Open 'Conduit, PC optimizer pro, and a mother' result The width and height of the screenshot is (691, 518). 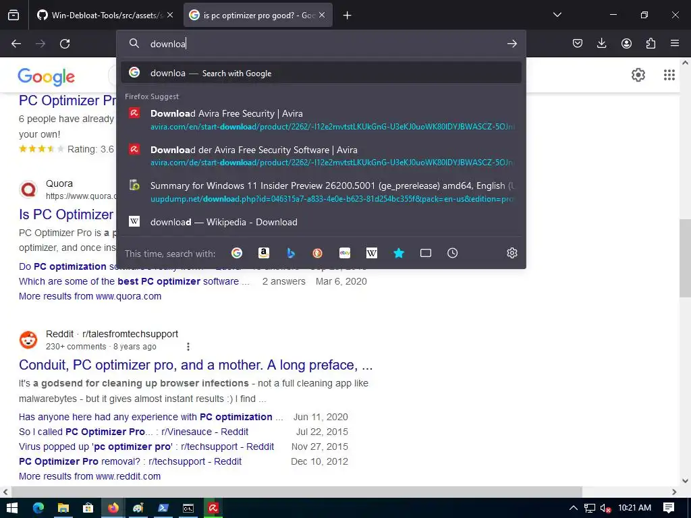196,365
